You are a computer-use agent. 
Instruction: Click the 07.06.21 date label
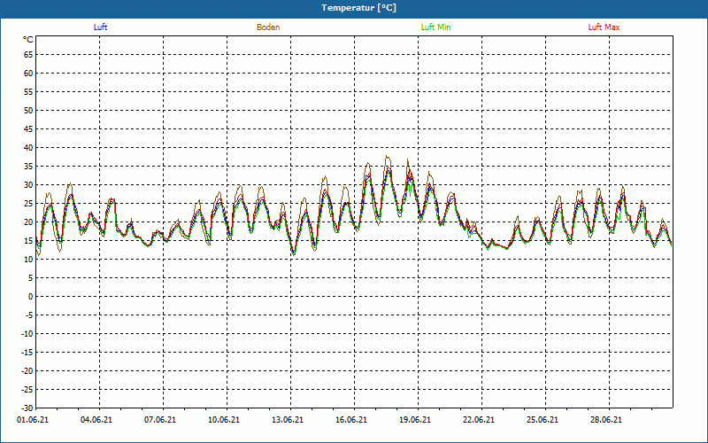(x=160, y=420)
